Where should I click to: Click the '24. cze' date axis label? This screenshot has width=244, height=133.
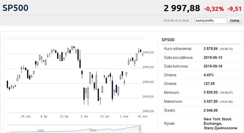click(26, 116)
